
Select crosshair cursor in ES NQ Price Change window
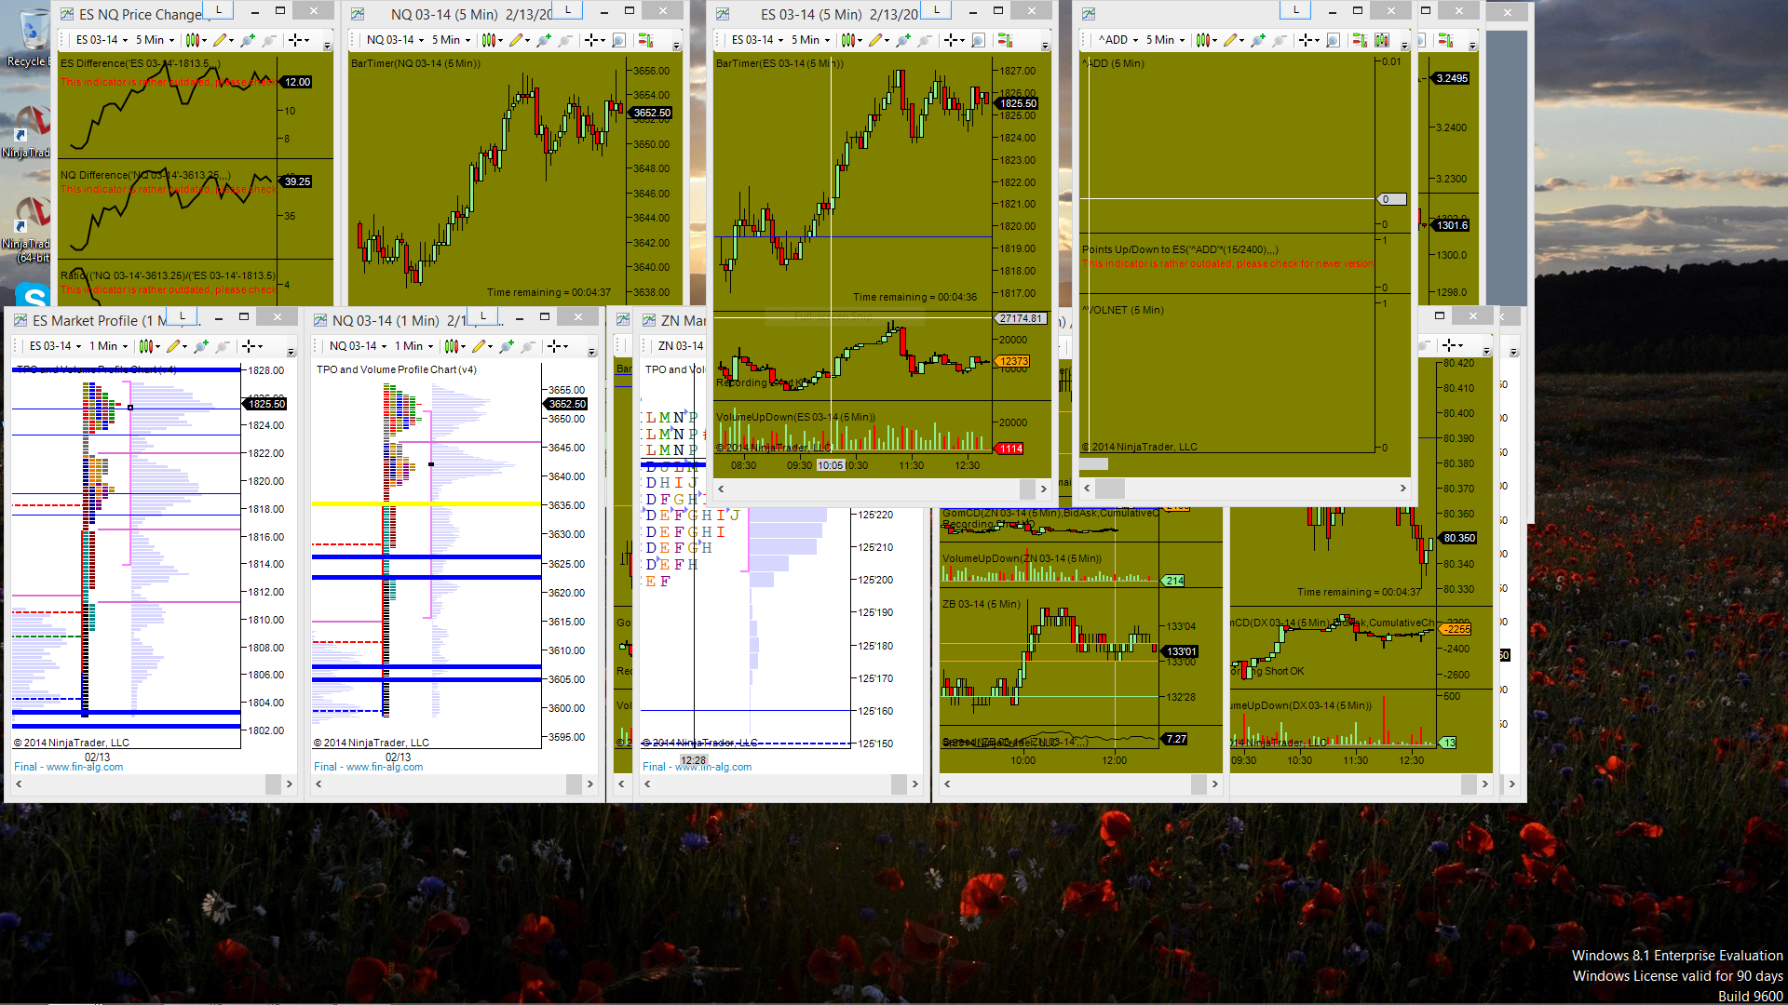click(295, 40)
